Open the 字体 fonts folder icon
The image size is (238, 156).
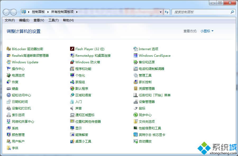9,148
